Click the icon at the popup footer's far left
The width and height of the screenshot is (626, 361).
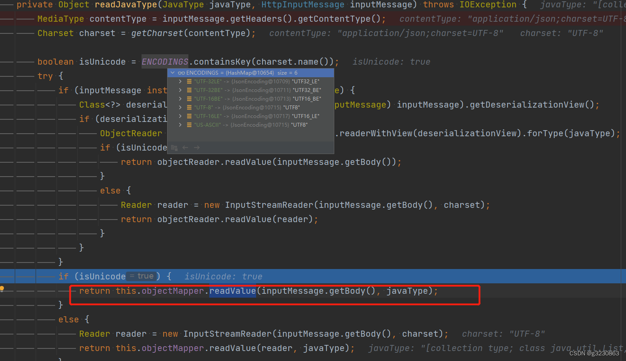[x=175, y=148]
